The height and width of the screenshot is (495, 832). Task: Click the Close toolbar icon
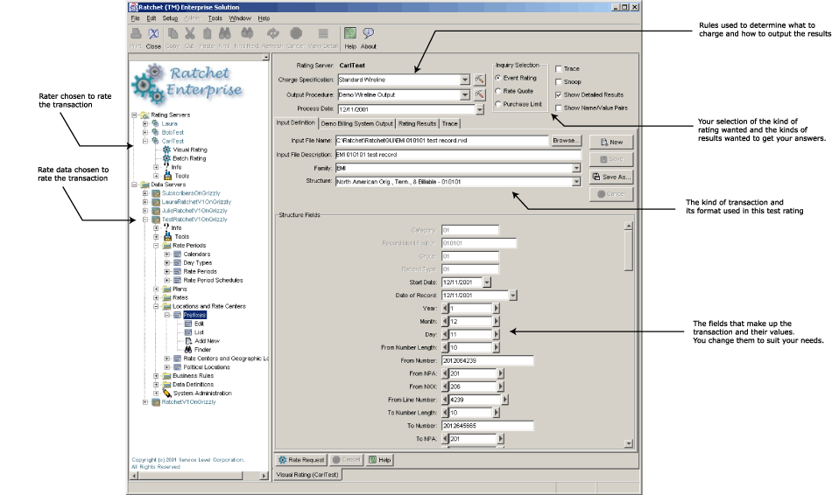pyautogui.click(x=153, y=34)
